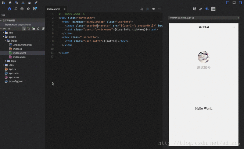This screenshot has height=149, width=244.
Task: Click the WeChat title in simulator
Action: (x=204, y=27)
